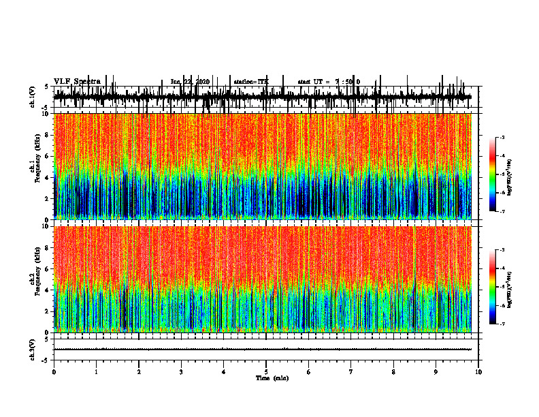Click the "VLF Spectra" plot title

point(77,82)
